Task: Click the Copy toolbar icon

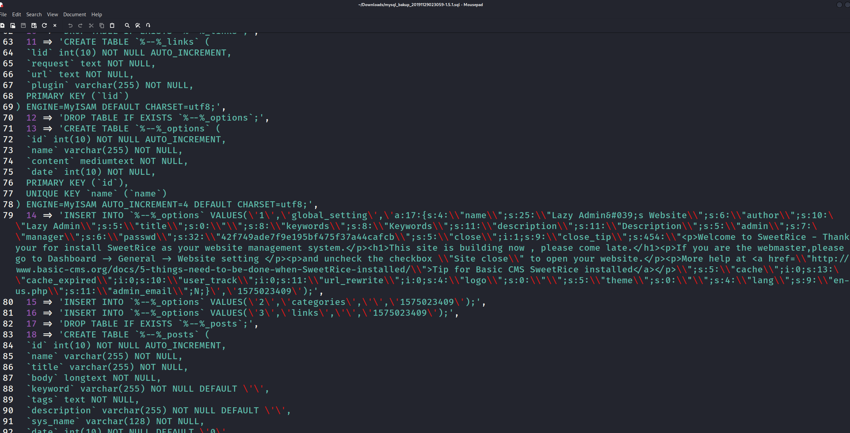Action: [x=102, y=25]
